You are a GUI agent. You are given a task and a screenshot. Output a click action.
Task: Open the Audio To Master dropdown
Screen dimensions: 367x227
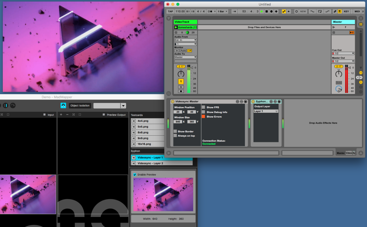pos(185,57)
